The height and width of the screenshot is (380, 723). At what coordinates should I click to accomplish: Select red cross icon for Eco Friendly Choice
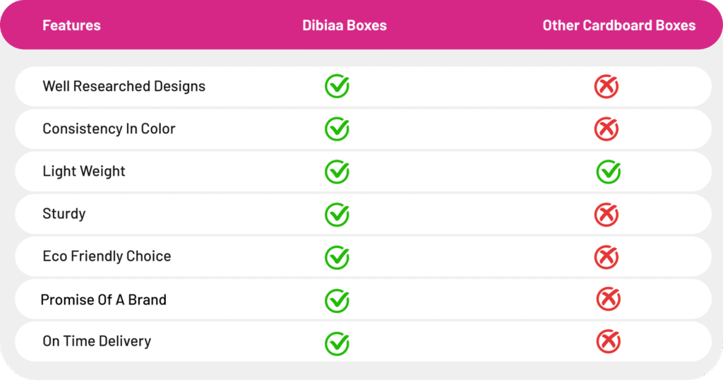coord(606,257)
